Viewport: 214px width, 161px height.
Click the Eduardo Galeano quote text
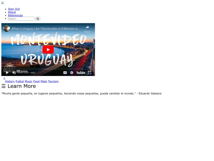pyautogui.click(x=82, y=93)
